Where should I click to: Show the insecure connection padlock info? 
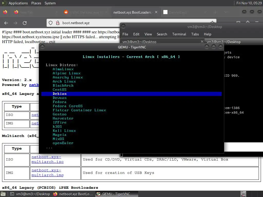coord(58,23)
